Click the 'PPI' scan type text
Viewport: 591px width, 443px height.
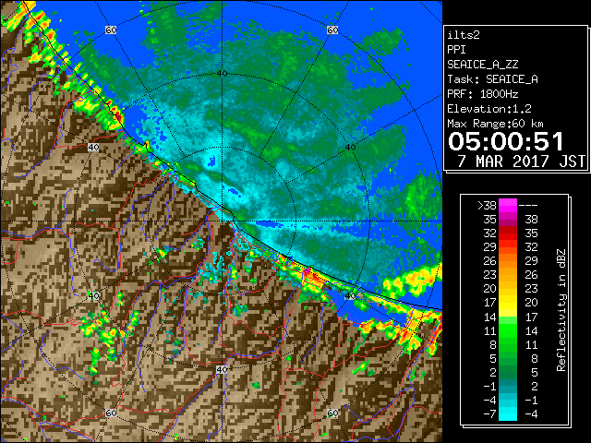coord(456,50)
